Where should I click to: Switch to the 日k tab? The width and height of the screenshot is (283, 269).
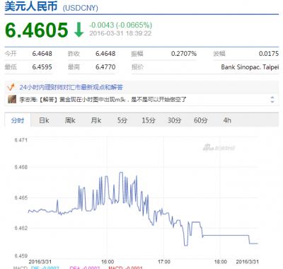coord(44,120)
